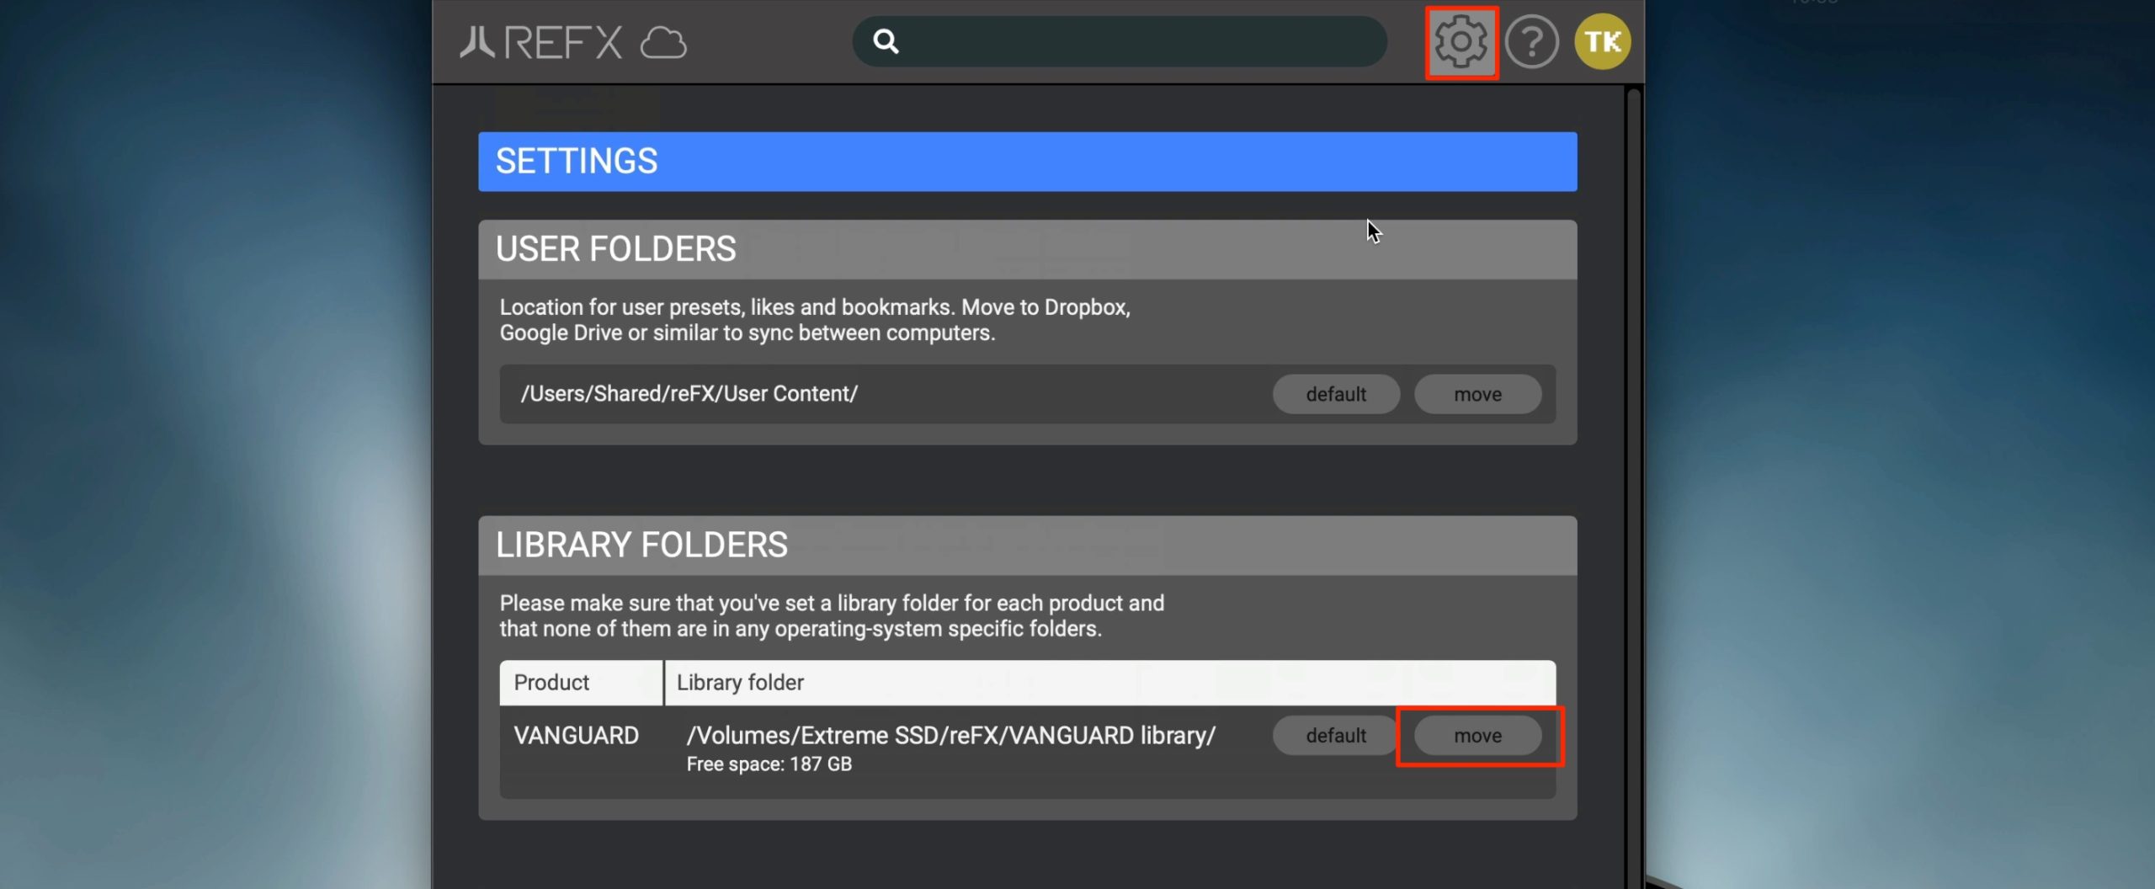Open the TK user account avatar
Image resolution: width=2155 pixels, height=889 pixels.
[1602, 41]
